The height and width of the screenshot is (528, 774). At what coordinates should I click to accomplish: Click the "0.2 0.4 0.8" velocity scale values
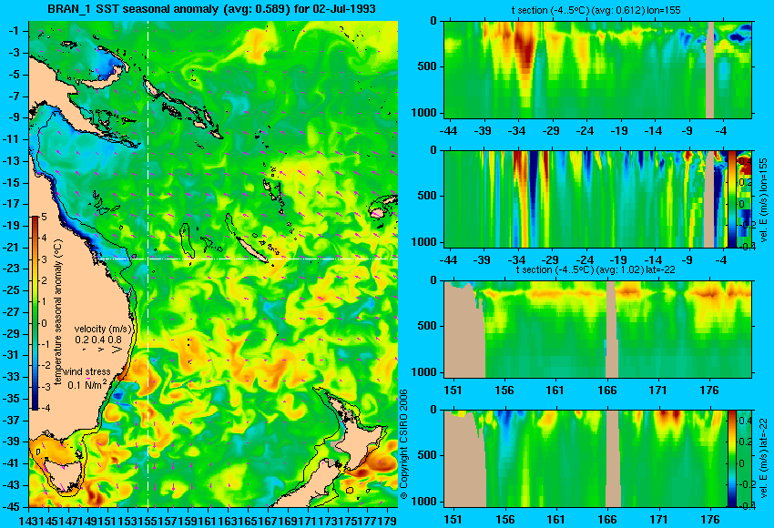[97, 340]
